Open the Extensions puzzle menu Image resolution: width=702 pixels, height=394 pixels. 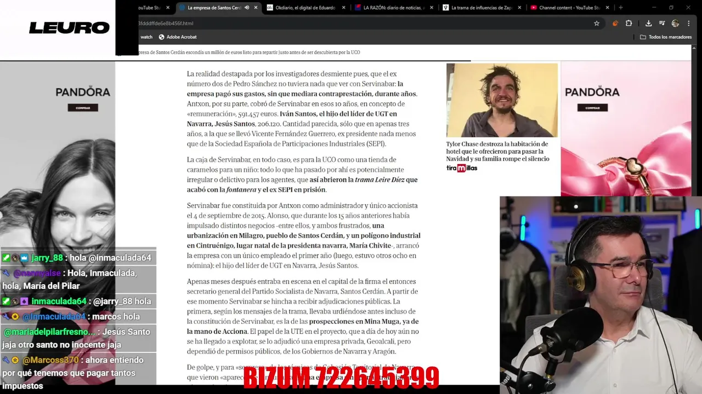pos(629,24)
